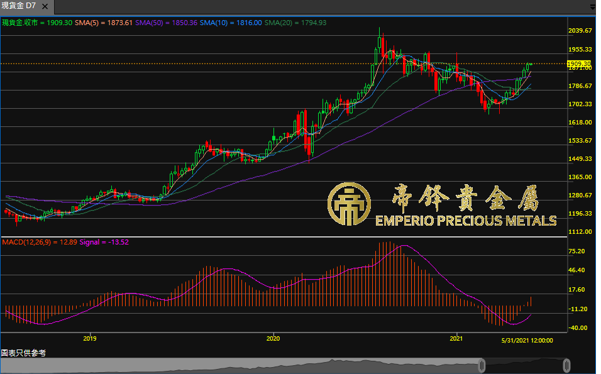Click the SMA(10) = 1816.00 legend label
This screenshot has width=601, height=374.
(x=231, y=23)
